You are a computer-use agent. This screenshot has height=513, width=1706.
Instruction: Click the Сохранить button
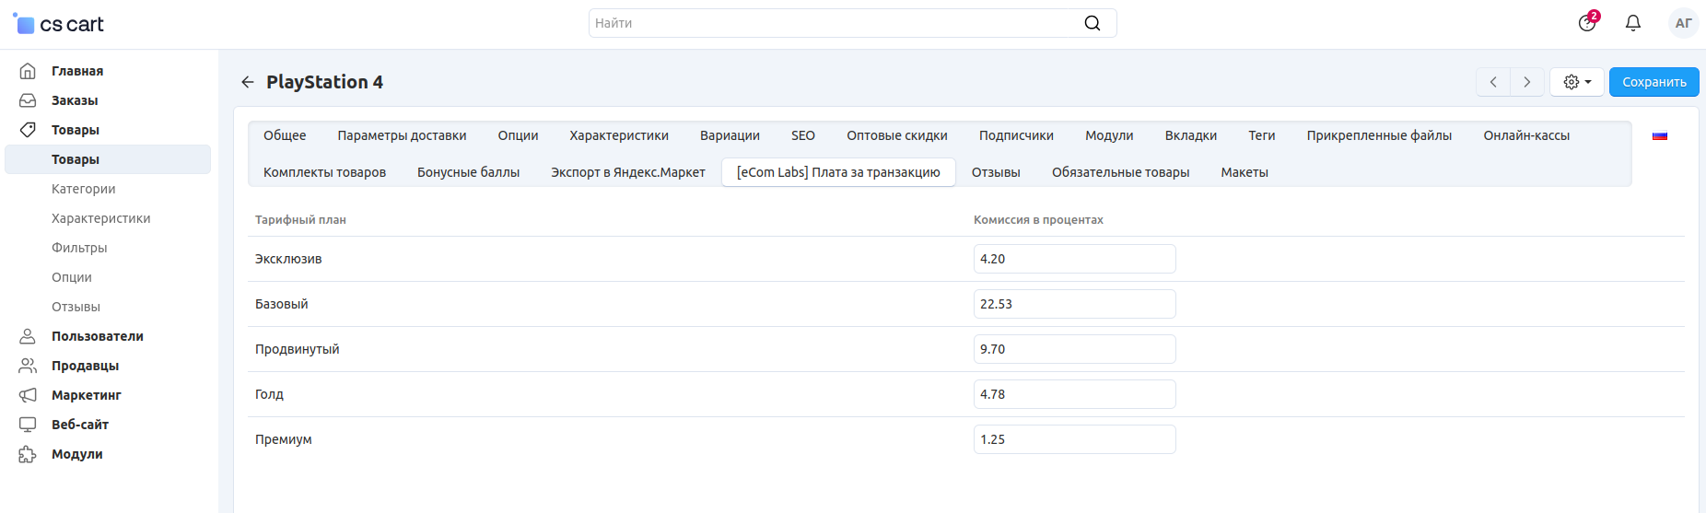click(1653, 82)
